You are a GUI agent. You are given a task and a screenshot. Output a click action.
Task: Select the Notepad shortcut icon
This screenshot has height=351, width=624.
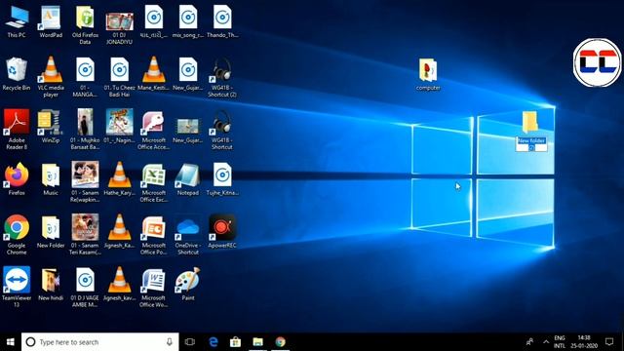coord(188,179)
